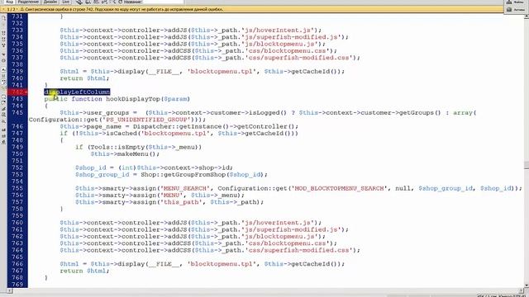
Task: Click 'blocktopmenu.tpl' string on line 766
Action: (x=222, y=264)
